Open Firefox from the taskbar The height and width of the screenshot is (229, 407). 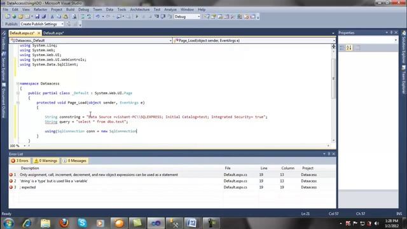click(x=64, y=223)
